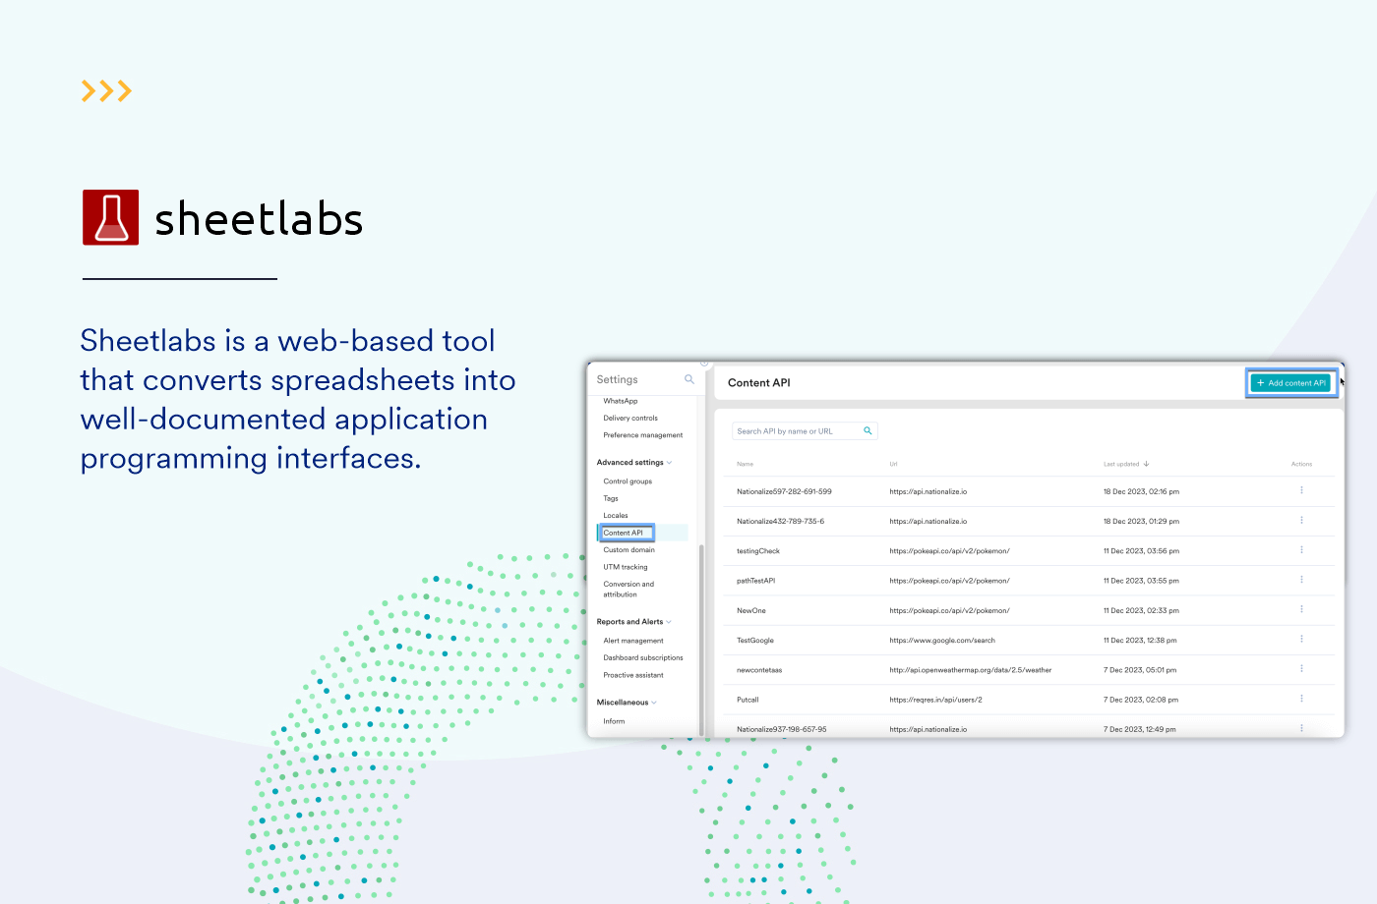Open Alert management page

tap(633, 641)
